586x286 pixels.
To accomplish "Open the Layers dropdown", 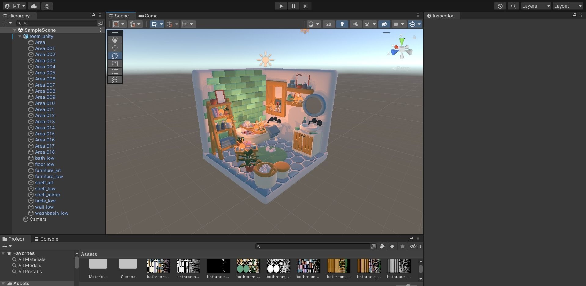I will pos(536,6).
